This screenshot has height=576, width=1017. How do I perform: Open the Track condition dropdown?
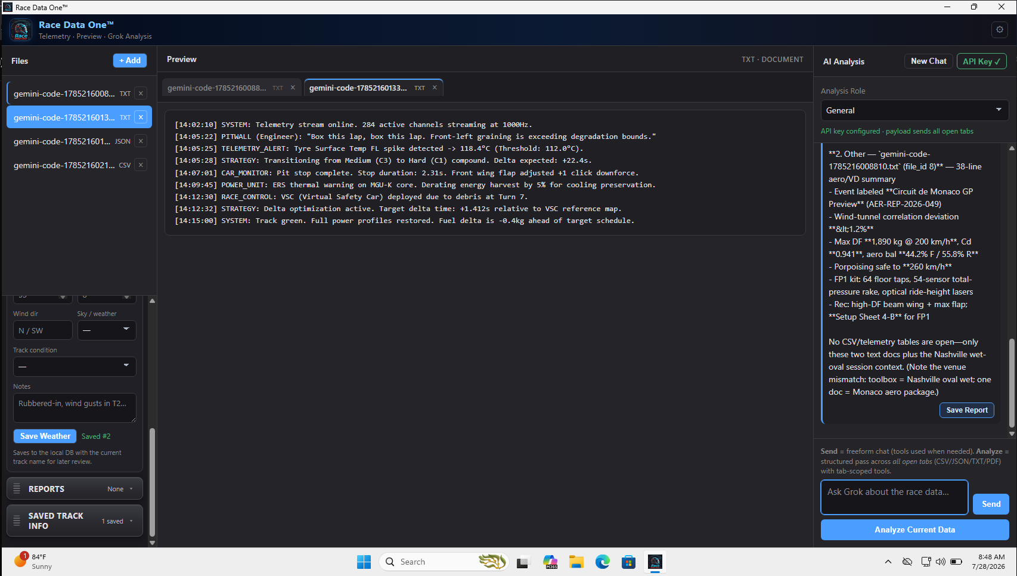point(75,366)
